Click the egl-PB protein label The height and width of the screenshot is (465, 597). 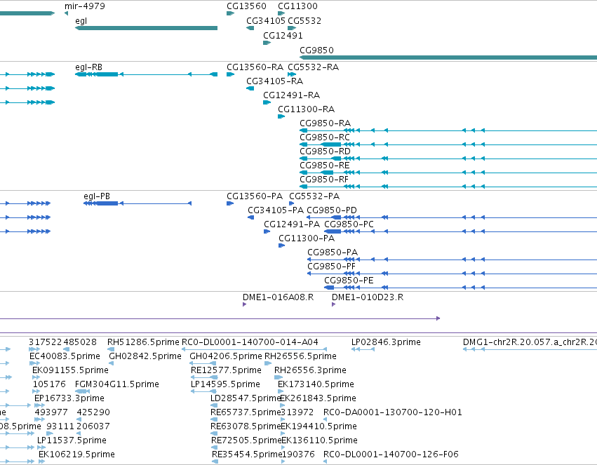point(97,196)
